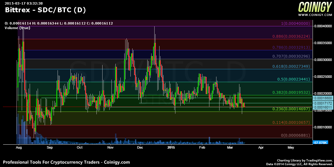Click the Dec date axis label

tap(140, 147)
